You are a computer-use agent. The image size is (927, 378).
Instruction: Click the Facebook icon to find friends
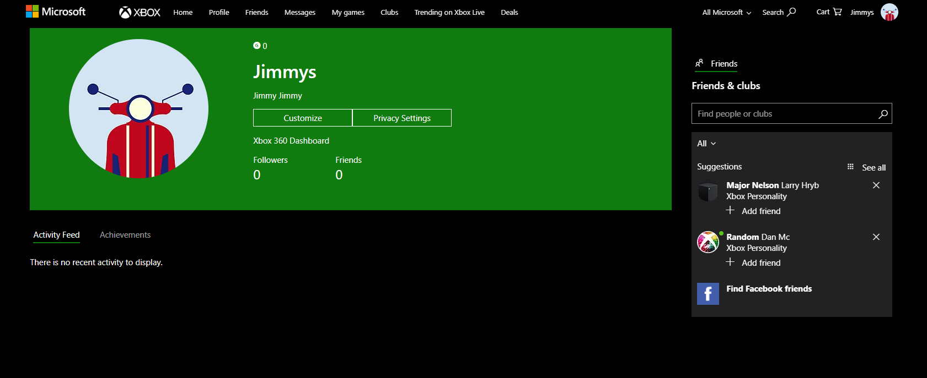(708, 294)
